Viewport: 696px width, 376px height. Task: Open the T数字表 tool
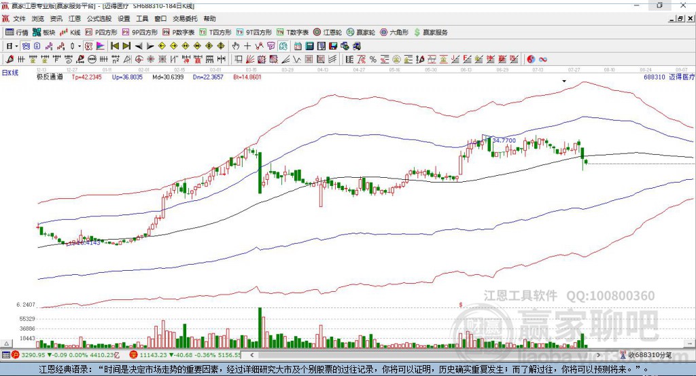click(x=292, y=33)
